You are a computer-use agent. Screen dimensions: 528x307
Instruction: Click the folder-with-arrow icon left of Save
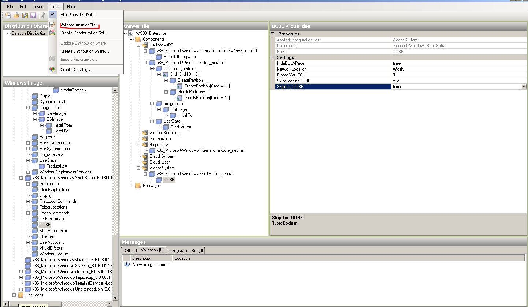click(25, 15)
